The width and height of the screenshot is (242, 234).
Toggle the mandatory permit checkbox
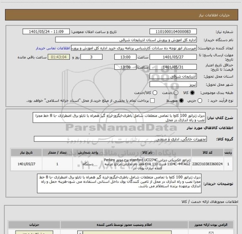point(211,233)
